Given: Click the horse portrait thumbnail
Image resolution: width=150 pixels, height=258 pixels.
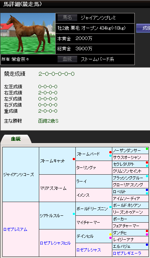Looking at the screenshot, I should pyautogui.click(x=28, y=33).
